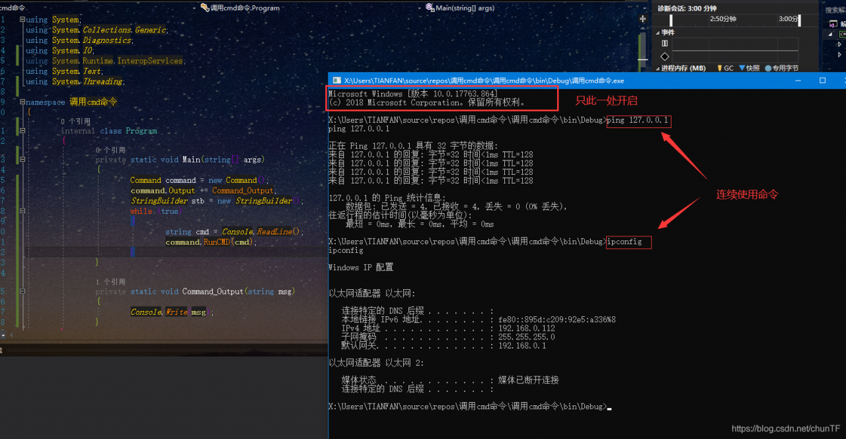The height and width of the screenshot is (439, 846).
Task: Click the console window title bar path text
Action: [x=484, y=81]
